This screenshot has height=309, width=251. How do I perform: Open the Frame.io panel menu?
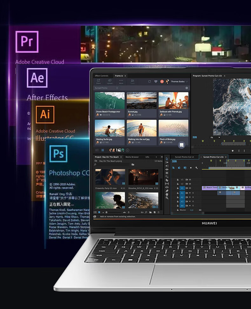click(125, 76)
